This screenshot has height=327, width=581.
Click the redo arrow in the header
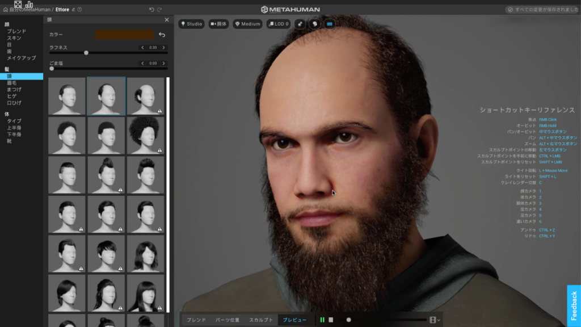click(x=159, y=10)
